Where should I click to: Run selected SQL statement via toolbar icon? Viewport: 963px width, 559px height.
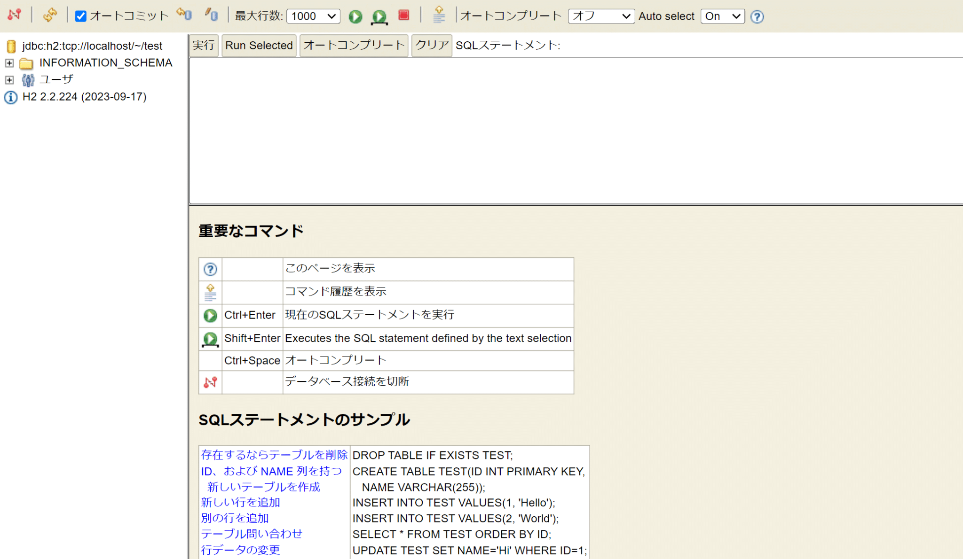coord(379,16)
